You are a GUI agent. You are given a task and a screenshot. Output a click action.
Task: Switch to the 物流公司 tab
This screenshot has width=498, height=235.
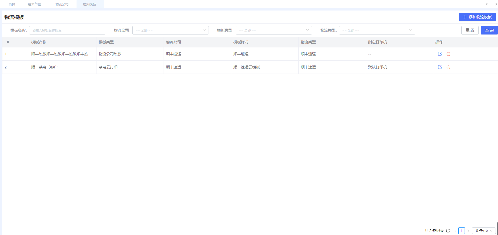click(x=62, y=4)
